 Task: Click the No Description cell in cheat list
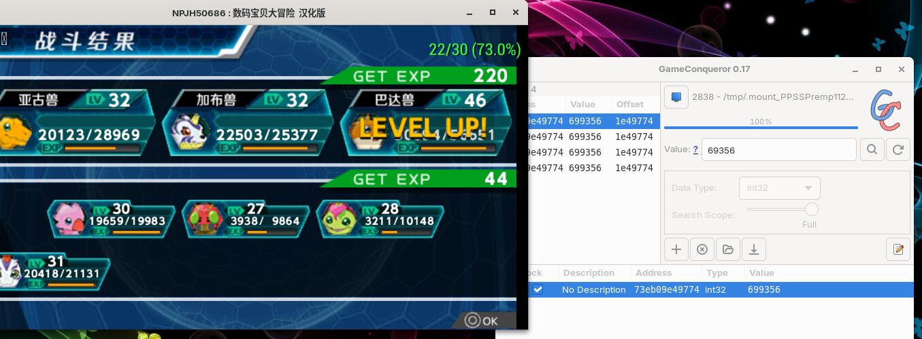coord(593,289)
